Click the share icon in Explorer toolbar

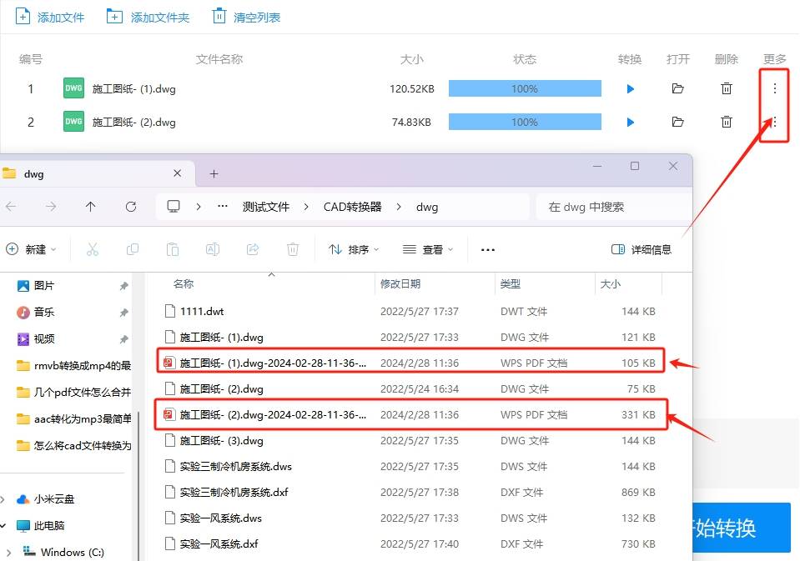tap(253, 248)
